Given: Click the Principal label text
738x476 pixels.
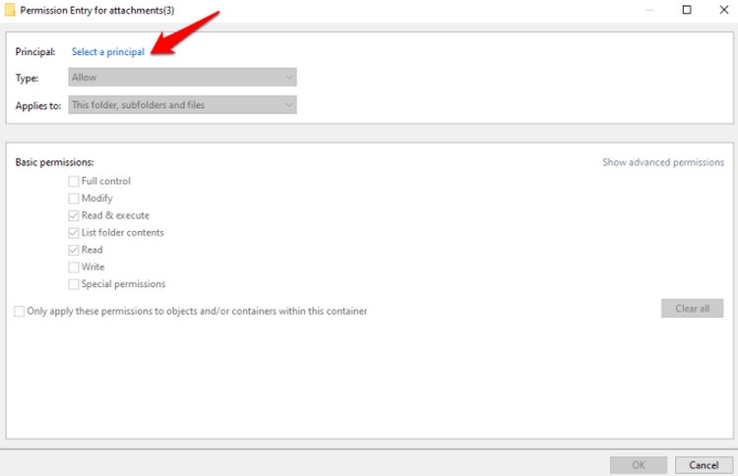Looking at the screenshot, I should click(x=35, y=52).
